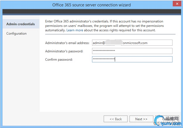Focus the Confirm password field
The width and height of the screenshot is (183, 128).
click(x=132, y=59)
